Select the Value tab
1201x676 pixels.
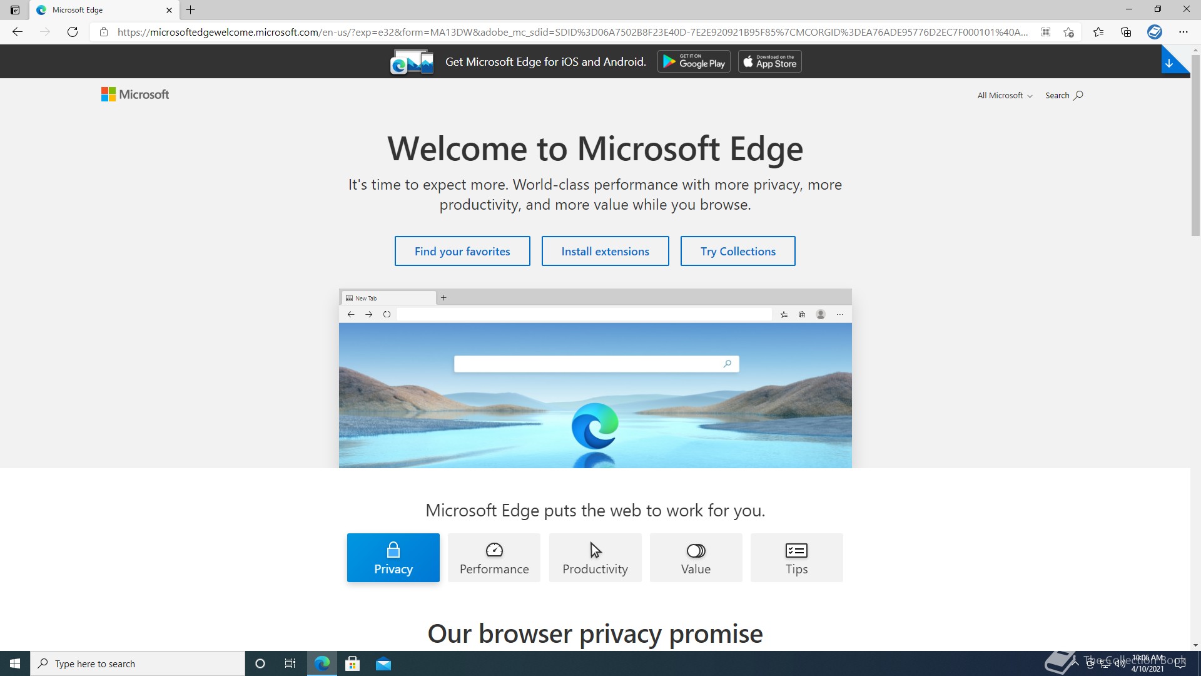[x=696, y=558]
